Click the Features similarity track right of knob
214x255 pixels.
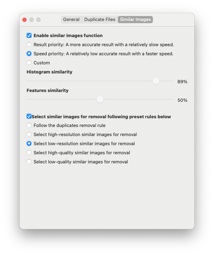[138, 99]
